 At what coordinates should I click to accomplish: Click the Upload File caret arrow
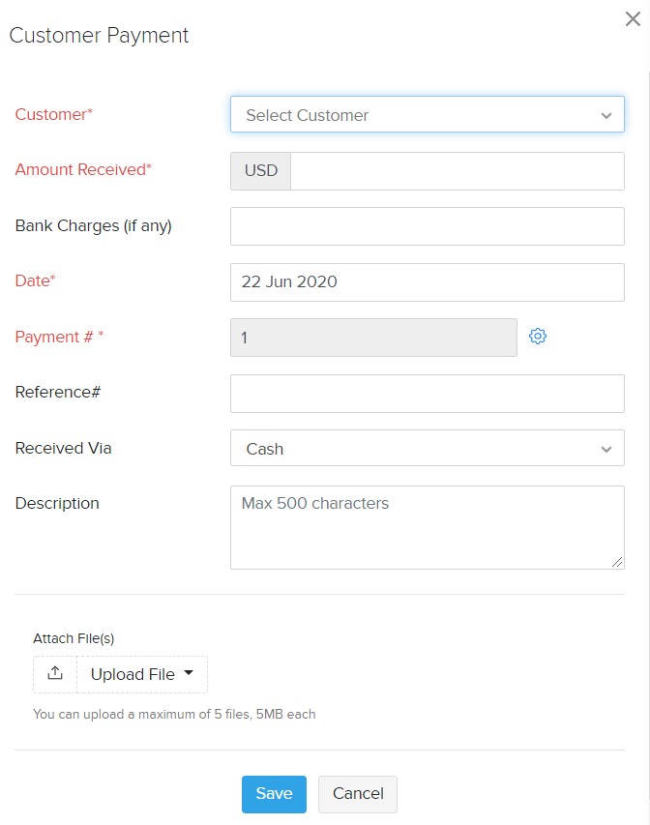click(189, 673)
